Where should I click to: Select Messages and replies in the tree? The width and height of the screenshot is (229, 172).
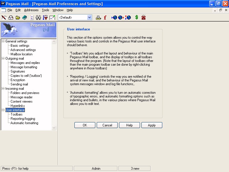[25, 63]
